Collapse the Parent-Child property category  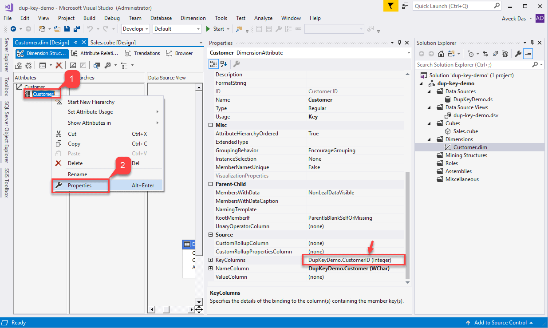point(211,184)
